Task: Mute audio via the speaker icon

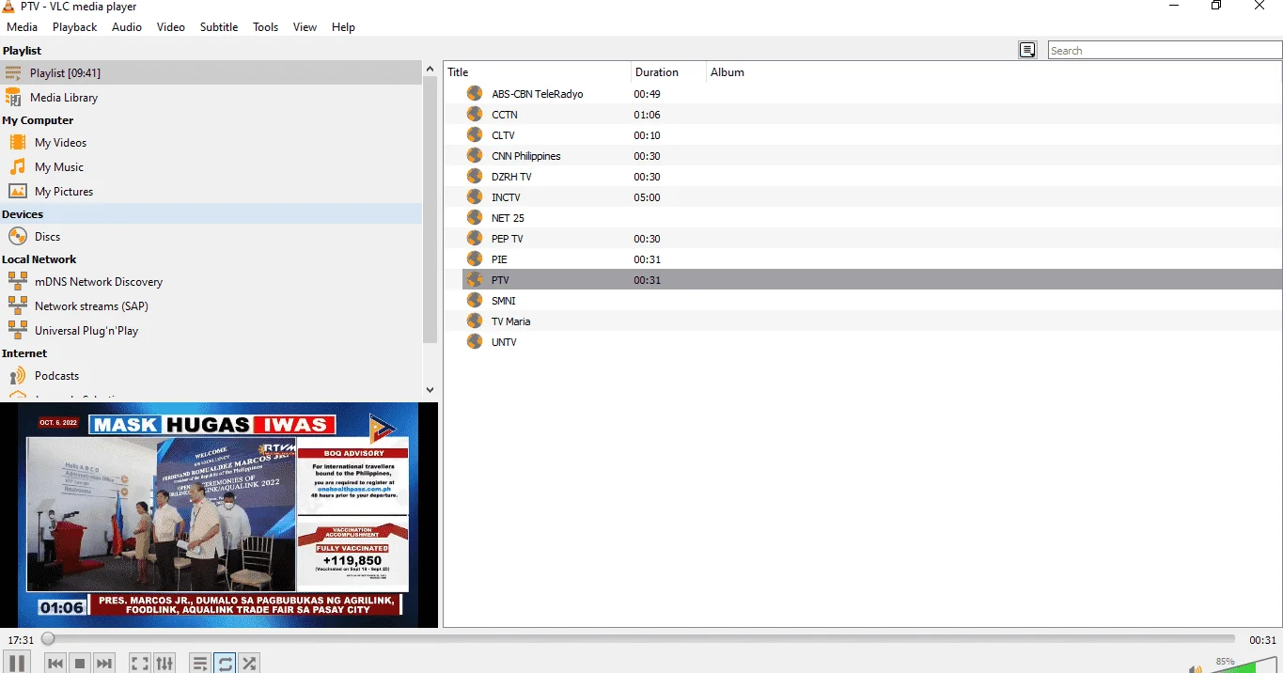Action: click(x=1196, y=668)
